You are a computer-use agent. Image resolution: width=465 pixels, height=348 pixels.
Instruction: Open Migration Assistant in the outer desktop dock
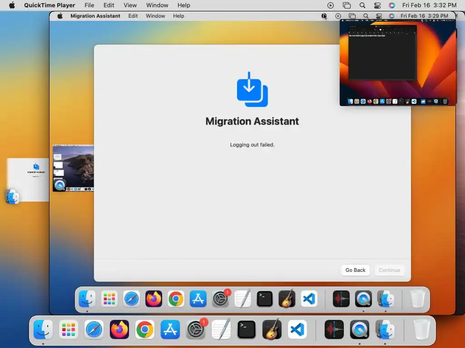pyautogui.click(x=385, y=329)
